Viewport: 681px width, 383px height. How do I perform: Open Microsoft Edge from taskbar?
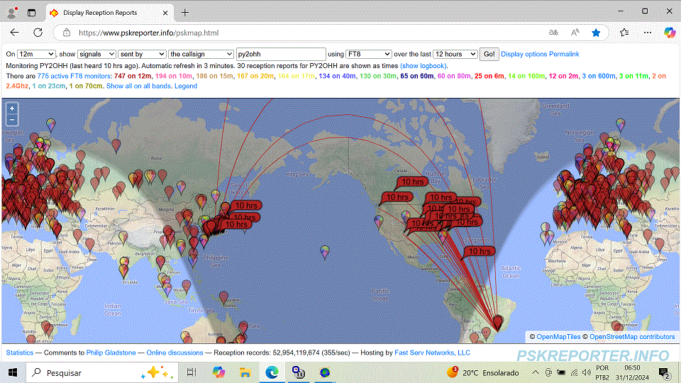[272, 372]
